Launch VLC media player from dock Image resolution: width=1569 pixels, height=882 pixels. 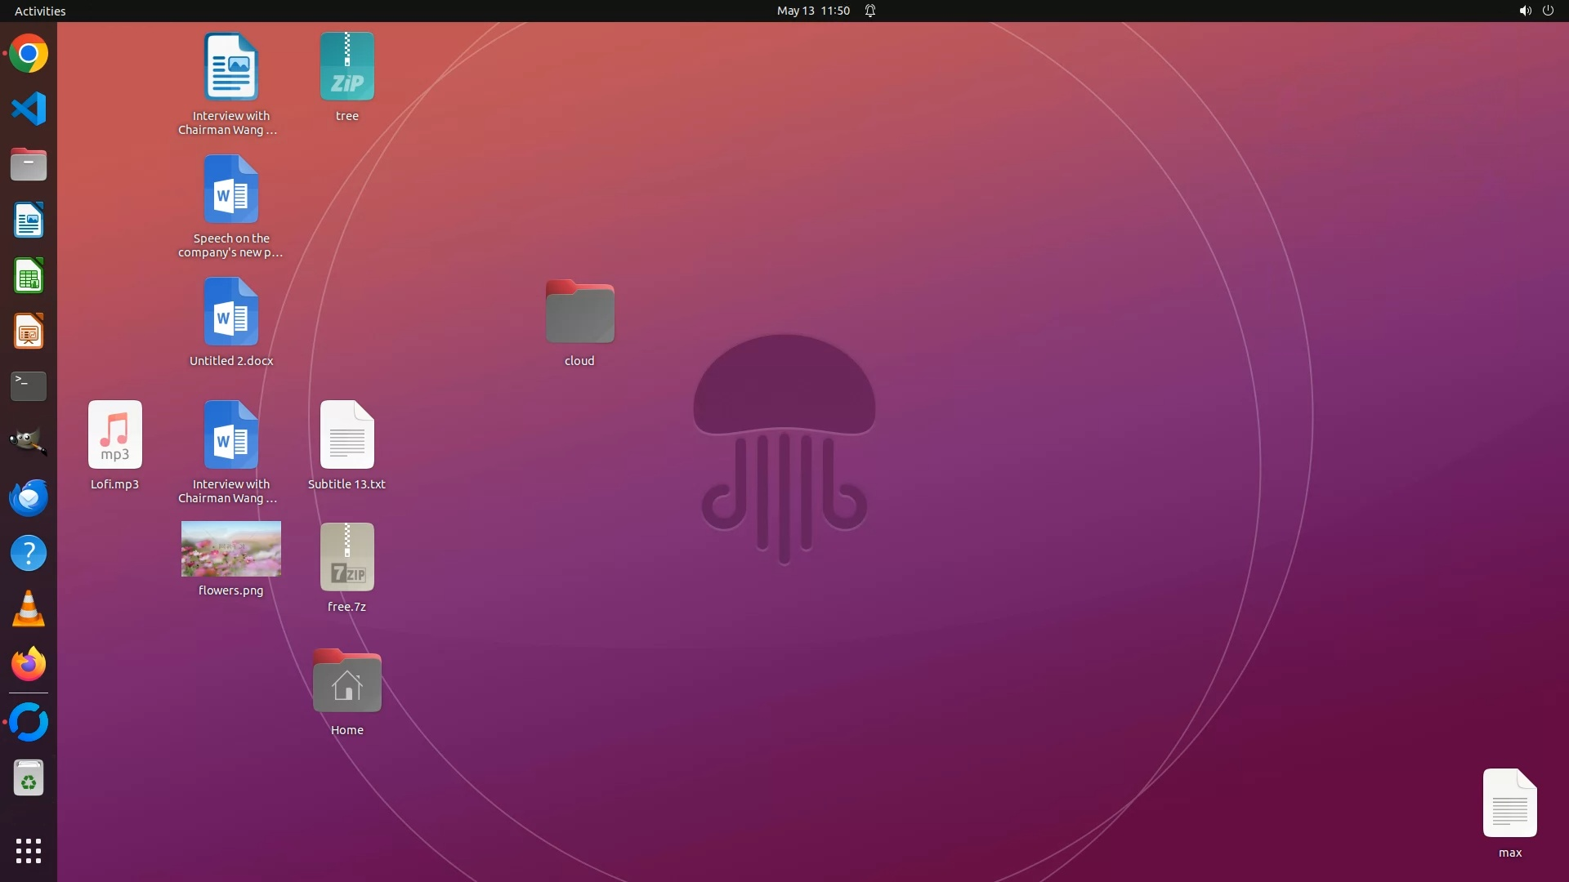click(x=29, y=609)
